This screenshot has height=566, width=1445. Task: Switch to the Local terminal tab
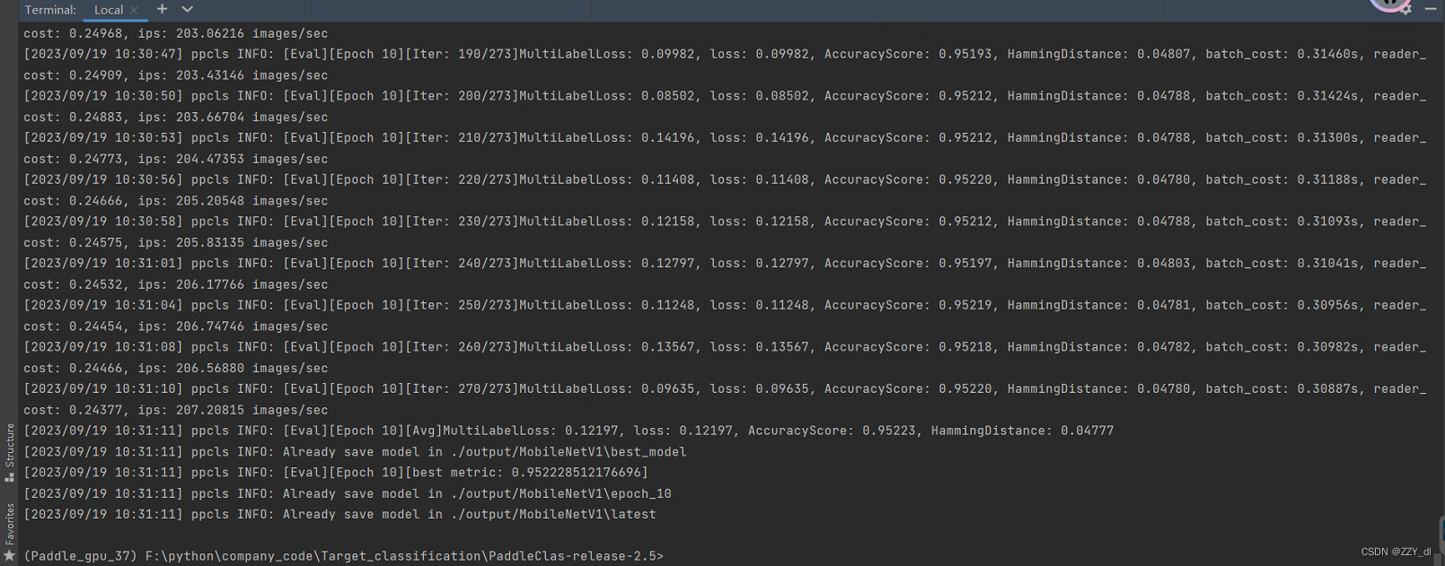click(108, 10)
